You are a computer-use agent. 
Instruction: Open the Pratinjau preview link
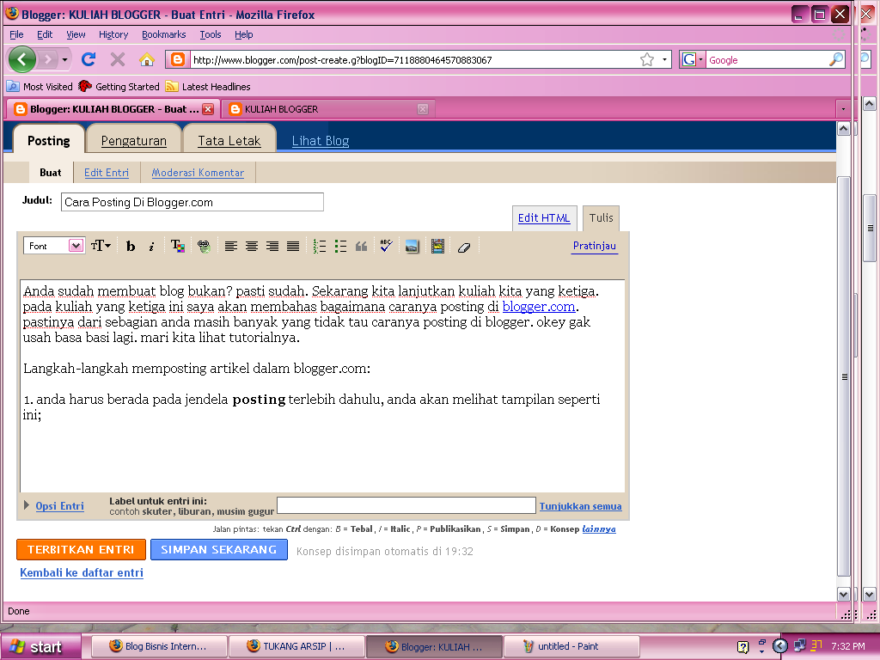(595, 246)
